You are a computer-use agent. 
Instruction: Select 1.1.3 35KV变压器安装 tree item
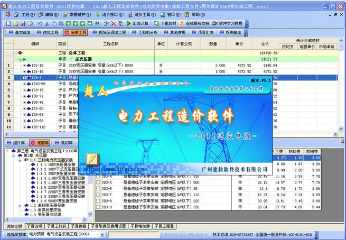pyautogui.click(x=56, y=173)
